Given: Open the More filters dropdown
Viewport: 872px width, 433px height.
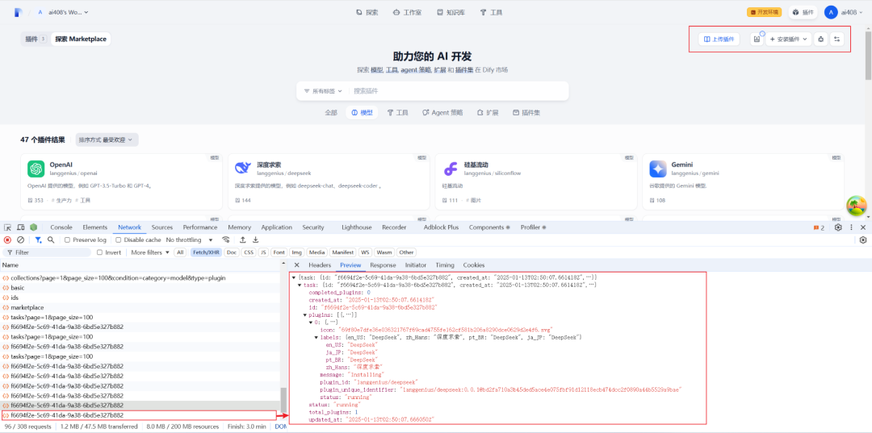Looking at the screenshot, I should pos(150,252).
